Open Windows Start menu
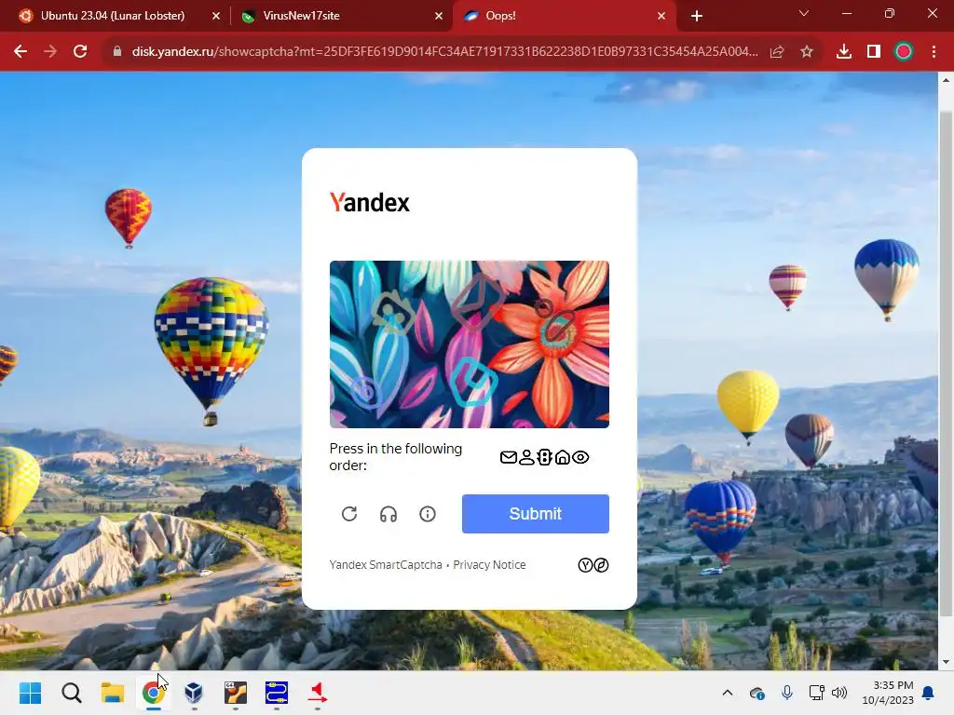Screen dimensions: 954x715 tap(30, 693)
